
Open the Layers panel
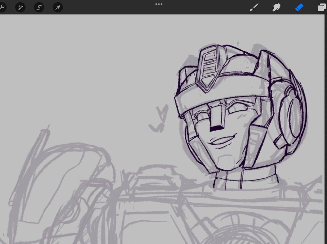[x=322, y=8]
